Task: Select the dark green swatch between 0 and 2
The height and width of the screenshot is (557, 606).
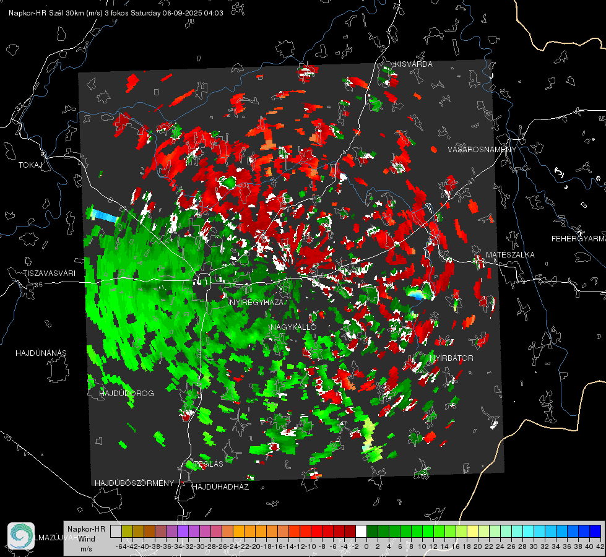Action: (x=372, y=531)
